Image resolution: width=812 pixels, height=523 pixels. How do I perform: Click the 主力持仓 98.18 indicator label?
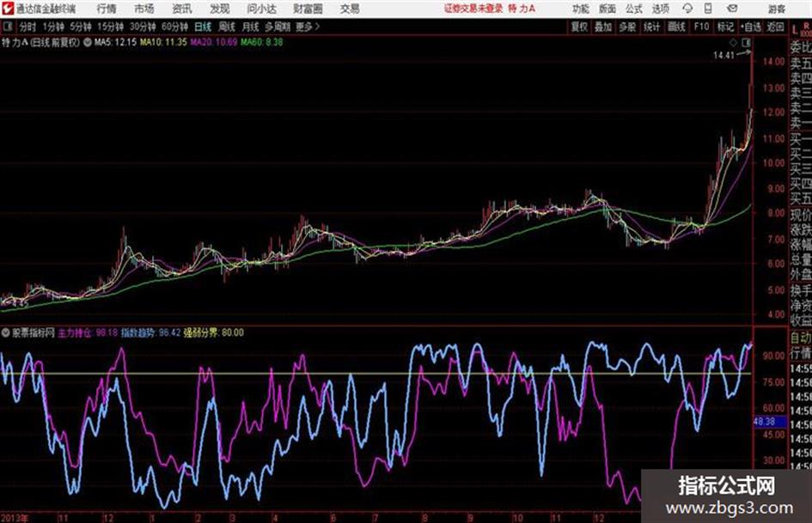[x=88, y=332]
